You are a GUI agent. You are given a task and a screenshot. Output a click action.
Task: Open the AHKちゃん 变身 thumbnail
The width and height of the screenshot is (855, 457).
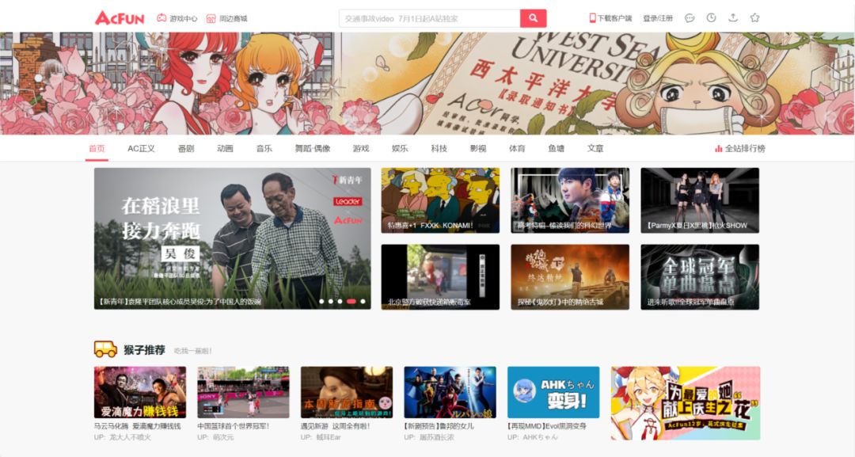553,392
